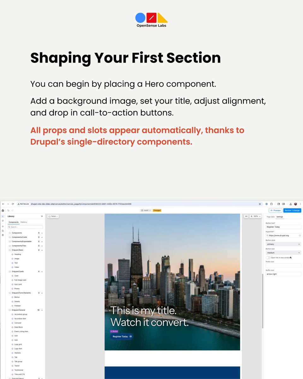Click the browser forward arrow
Screen dimensions: 303x379
tap(8, 204)
